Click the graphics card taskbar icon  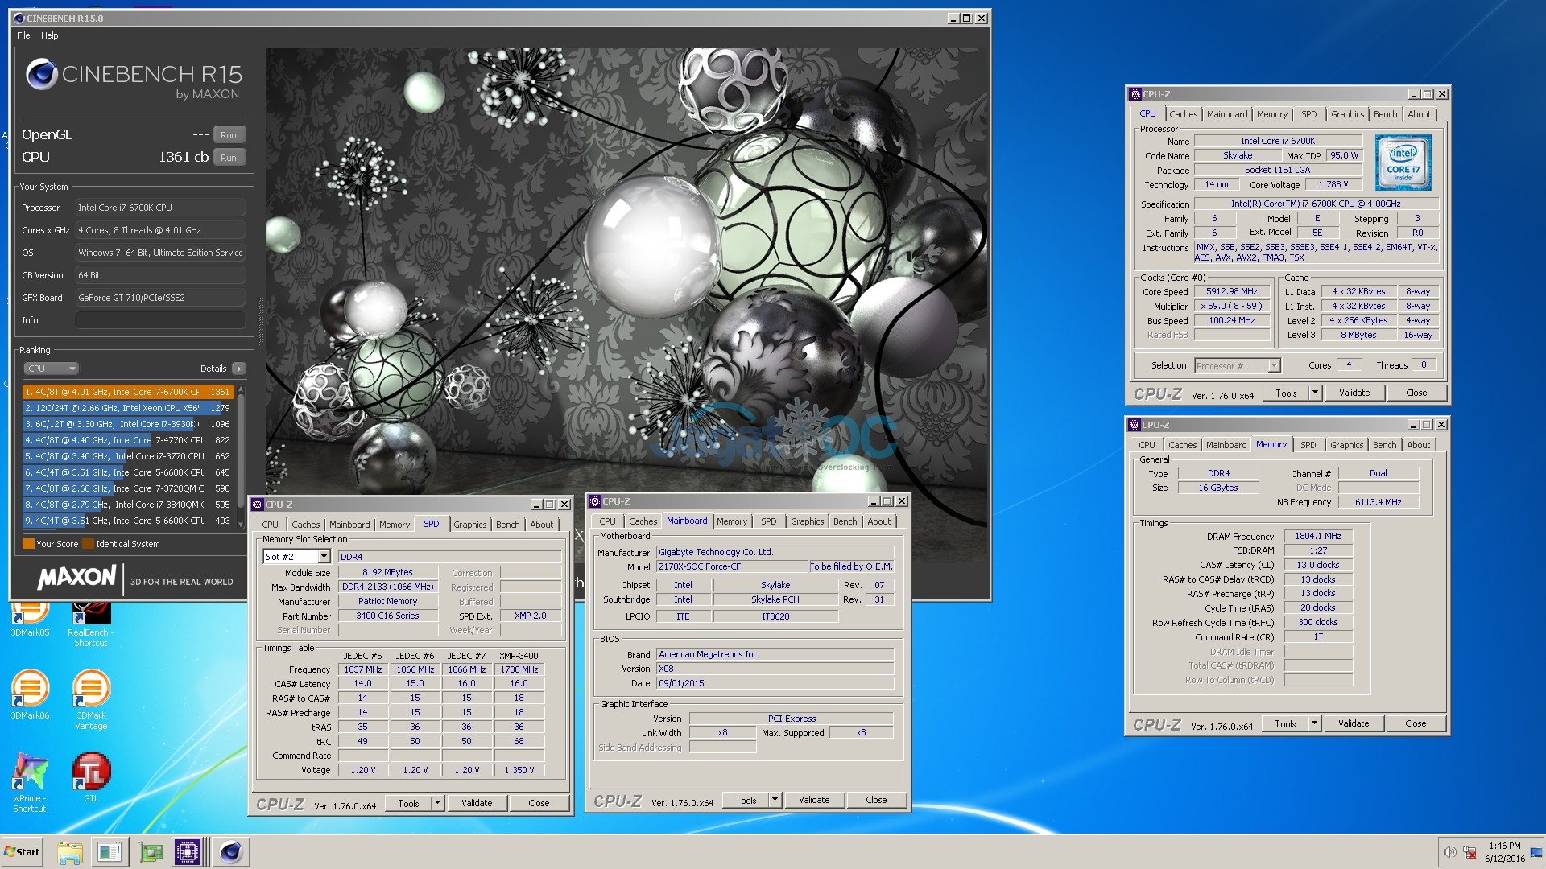pos(151,852)
